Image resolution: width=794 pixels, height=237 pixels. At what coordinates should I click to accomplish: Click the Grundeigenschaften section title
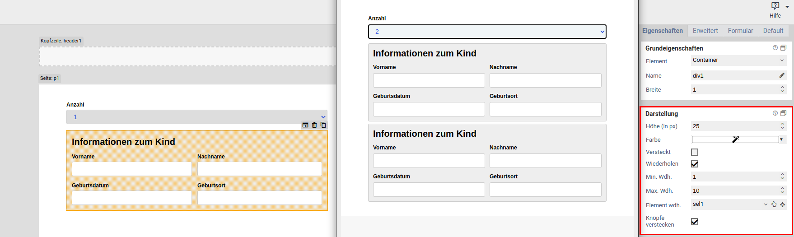(x=674, y=48)
